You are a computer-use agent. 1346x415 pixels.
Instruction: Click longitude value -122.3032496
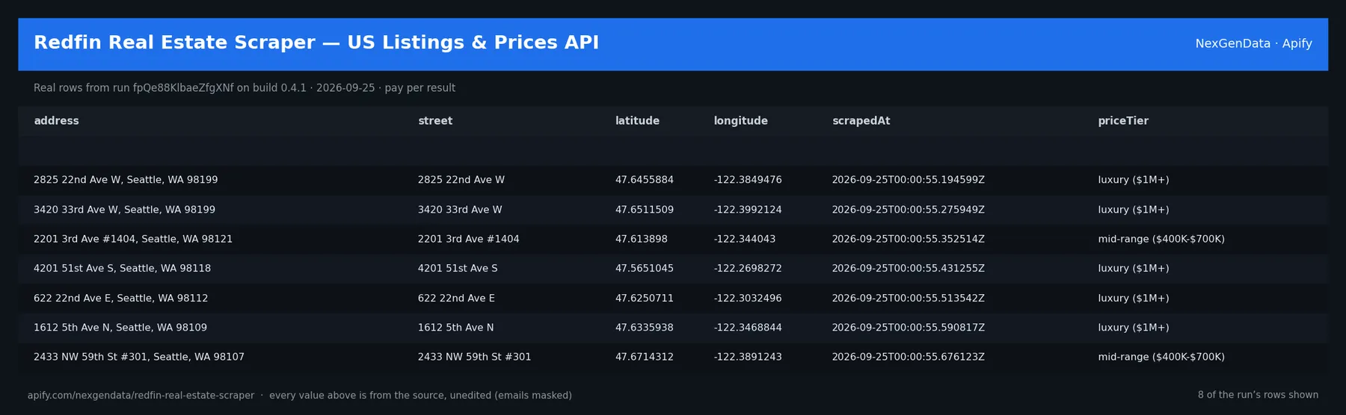(x=748, y=298)
